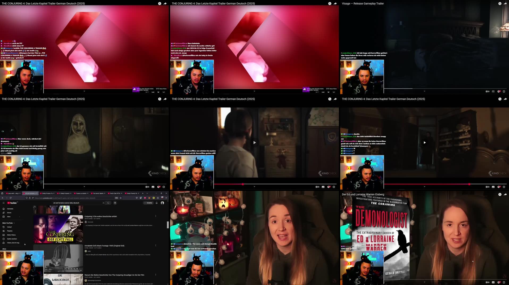The width and height of the screenshot is (509, 285).
Task: Click red progress bar in 'chuckie' chat frame
Action: [x=427, y=184]
